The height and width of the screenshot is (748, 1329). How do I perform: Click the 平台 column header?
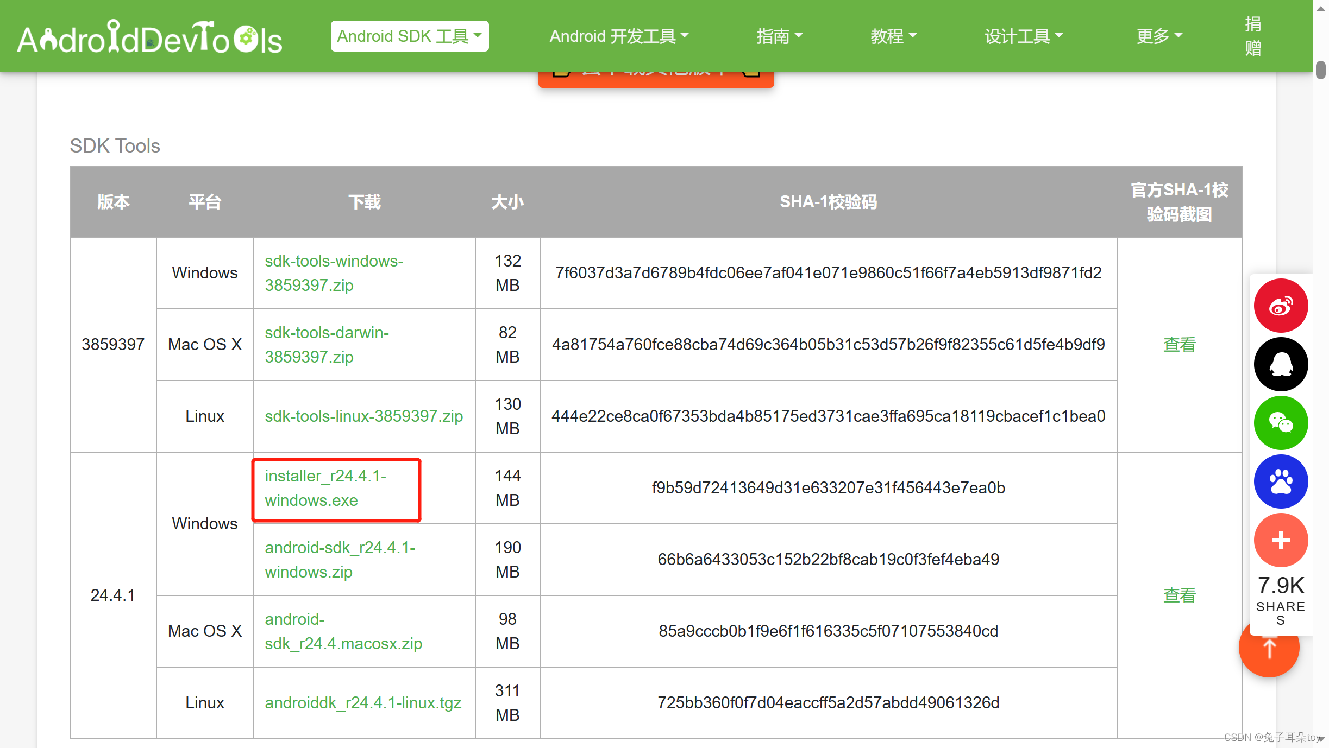point(205,202)
